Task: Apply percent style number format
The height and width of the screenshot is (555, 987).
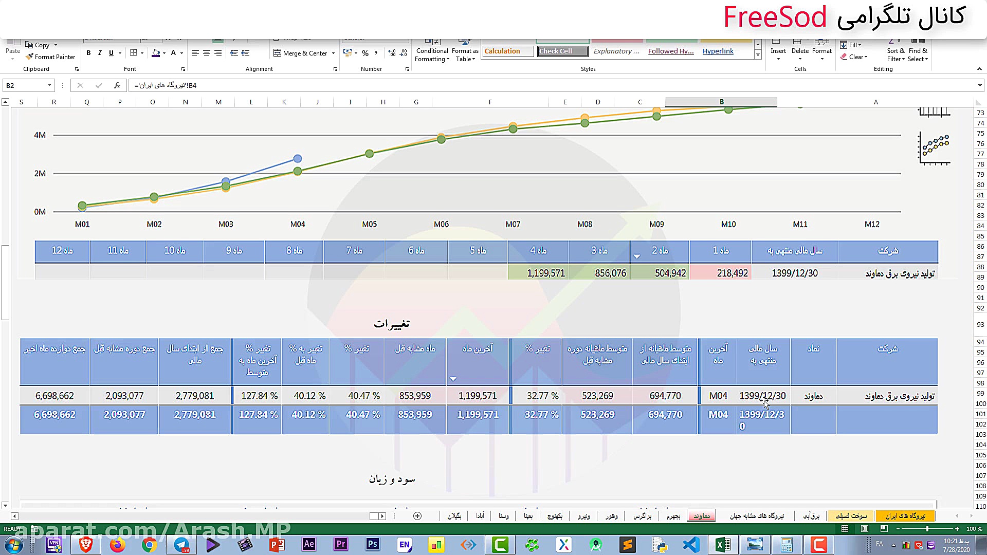Action: coord(365,53)
